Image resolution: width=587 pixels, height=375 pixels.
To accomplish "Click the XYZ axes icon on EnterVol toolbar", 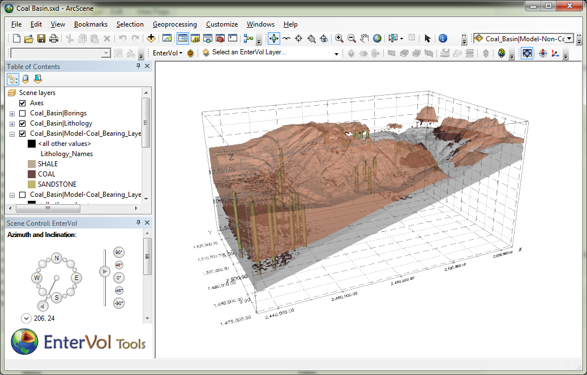I will pyautogui.click(x=555, y=54).
